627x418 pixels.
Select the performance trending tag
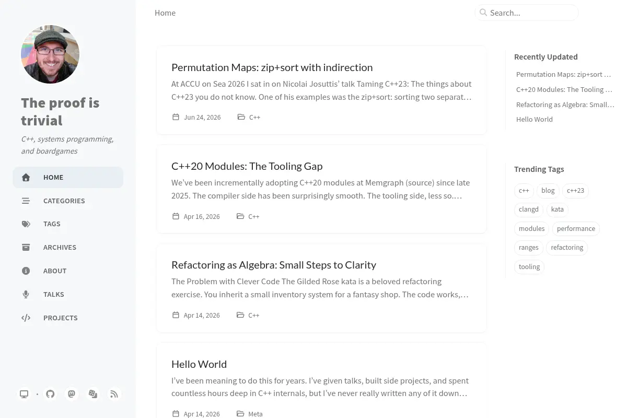click(x=576, y=228)
